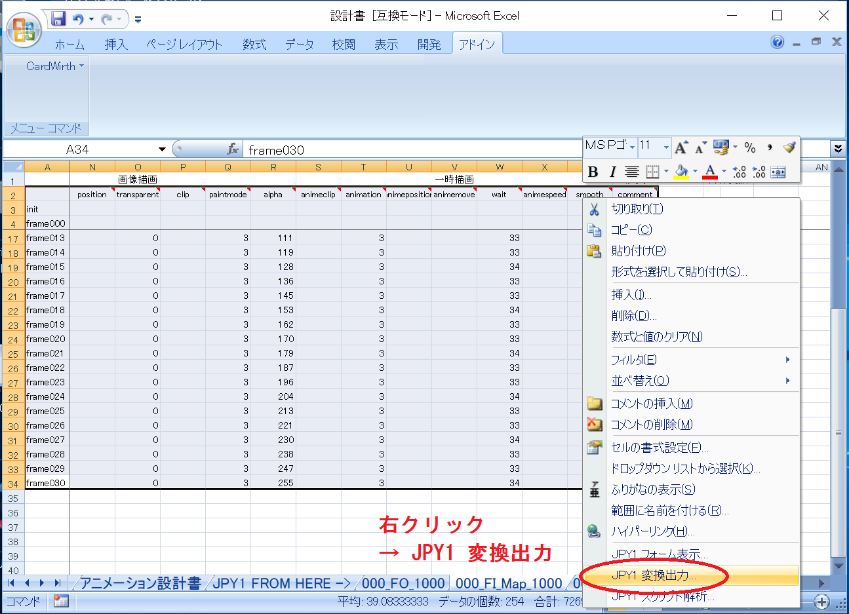The height and width of the screenshot is (614, 849).
Task: Choose JPY1 フォーム表示 menu entry
Action: click(x=691, y=554)
